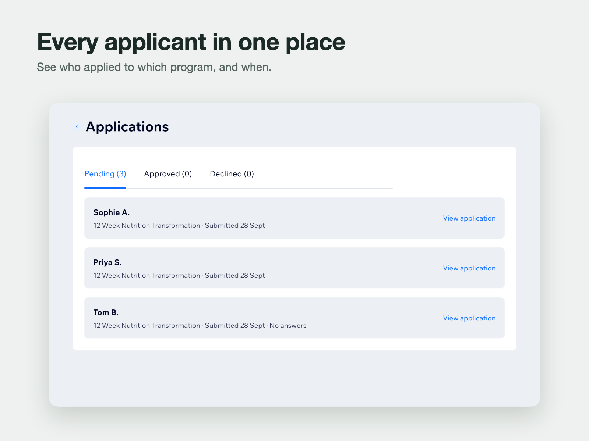Click the name Priya S.
Image resolution: width=589 pixels, height=441 pixels.
(107, 262)
